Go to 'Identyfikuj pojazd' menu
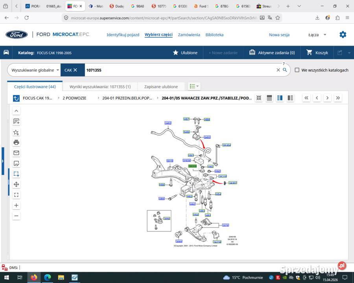 click(x=123, y=35)
